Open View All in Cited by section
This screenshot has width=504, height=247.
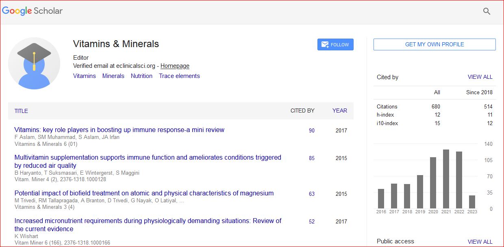(x=480, y=77)
